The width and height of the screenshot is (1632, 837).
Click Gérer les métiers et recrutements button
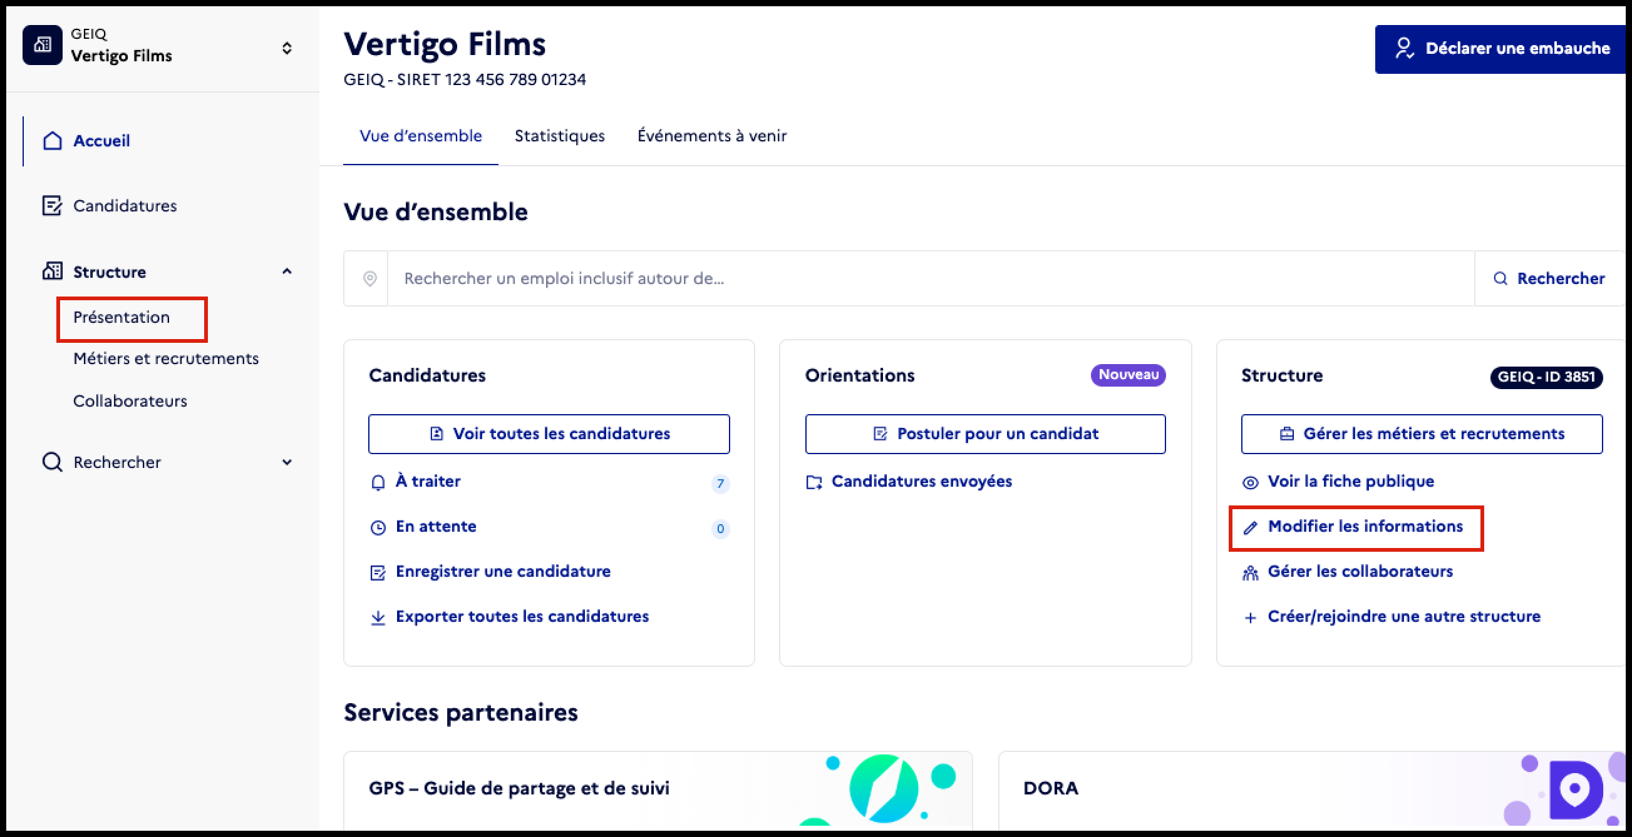point(1422,434)
